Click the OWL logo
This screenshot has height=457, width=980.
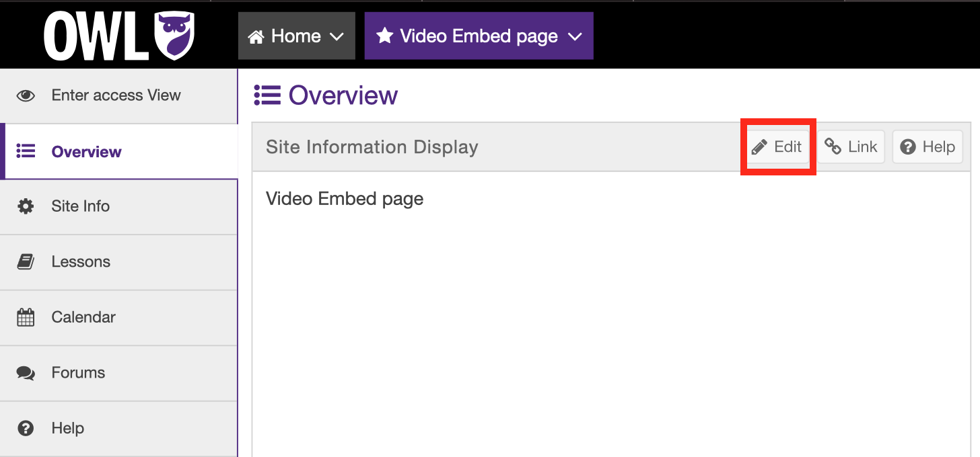coord(119,36)
